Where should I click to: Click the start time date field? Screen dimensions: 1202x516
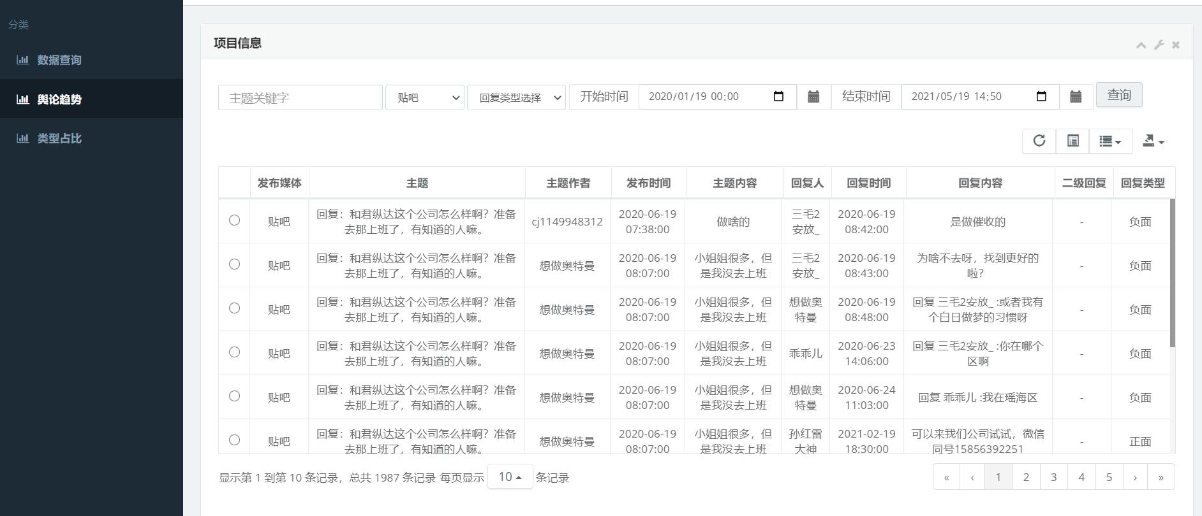coord(717,97)
